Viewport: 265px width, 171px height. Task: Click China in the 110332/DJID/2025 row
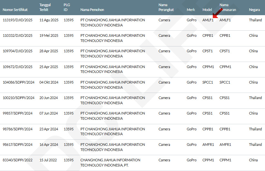[253, 35]
